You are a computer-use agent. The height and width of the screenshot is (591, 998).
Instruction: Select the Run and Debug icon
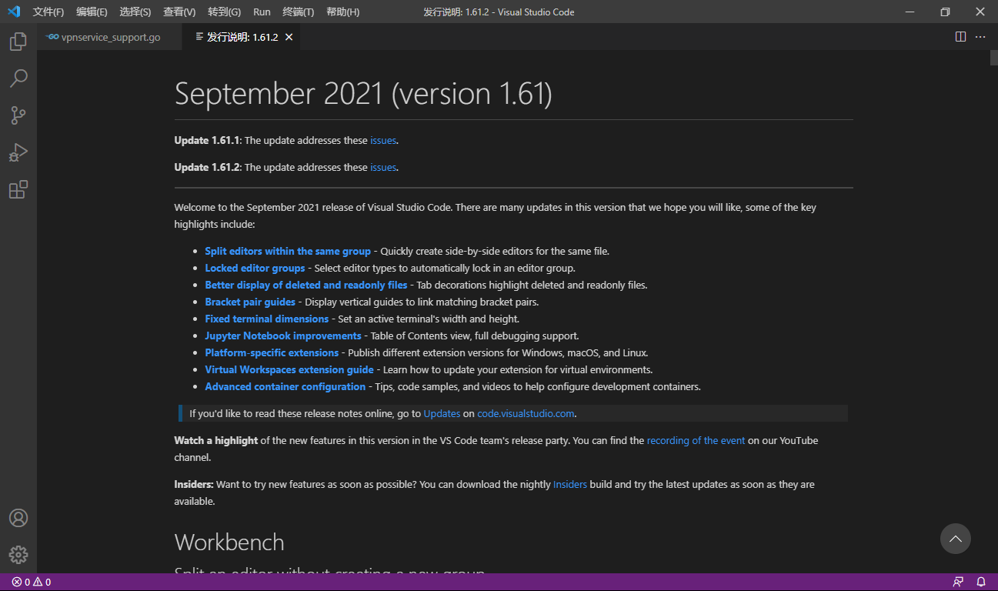[x=18, y=152]
